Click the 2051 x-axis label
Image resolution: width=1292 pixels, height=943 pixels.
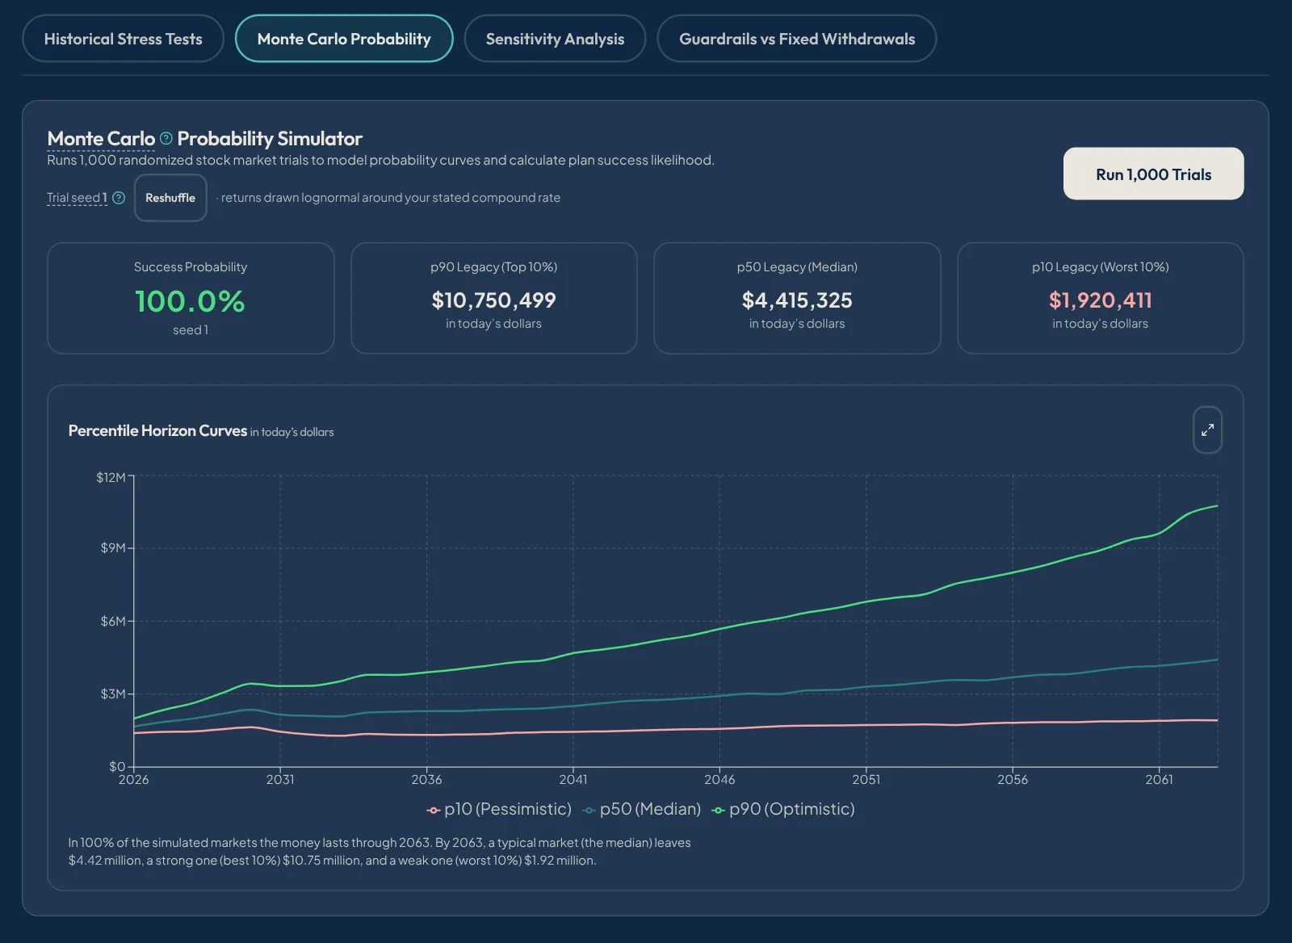[866, 779]
